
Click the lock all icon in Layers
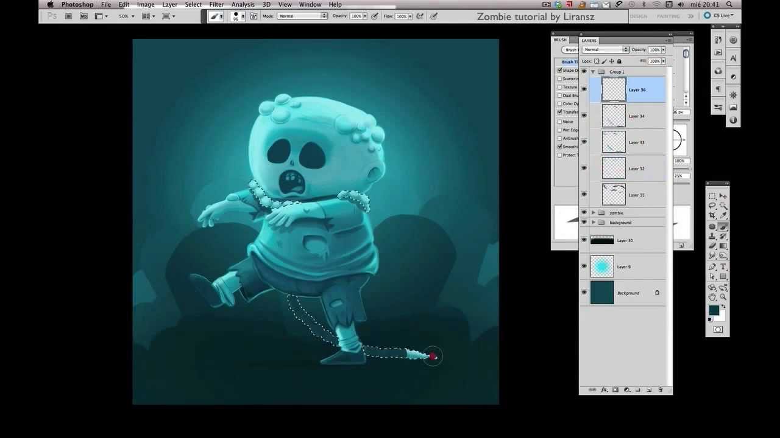pyautogui.click(x=619, y=61)
